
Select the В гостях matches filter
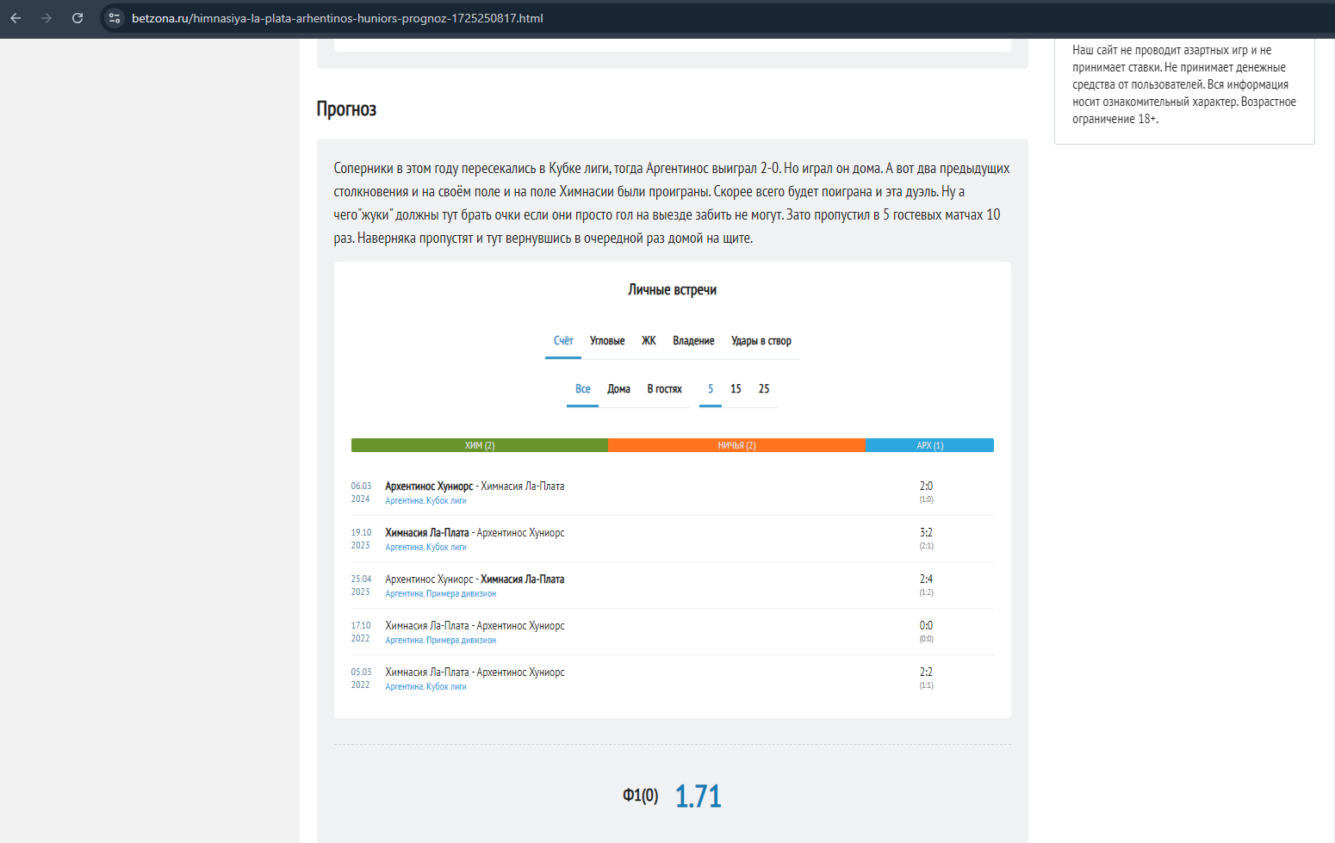(664, 389)
